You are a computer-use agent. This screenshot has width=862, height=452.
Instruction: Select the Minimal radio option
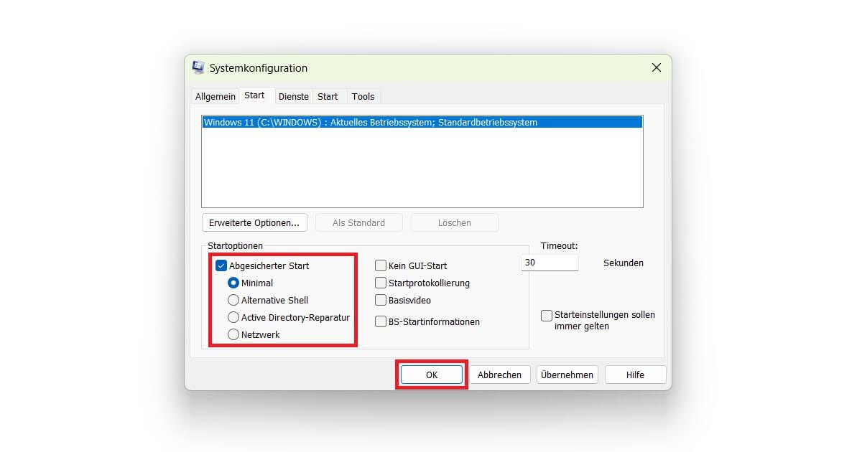click(233, 283)
